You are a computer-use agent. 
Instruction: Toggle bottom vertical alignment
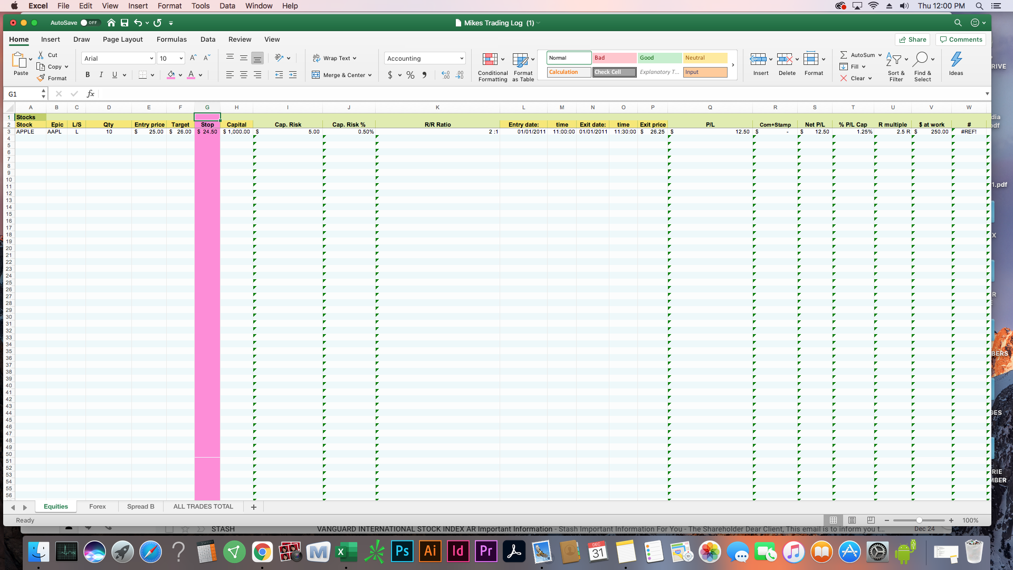coord(257,58)
